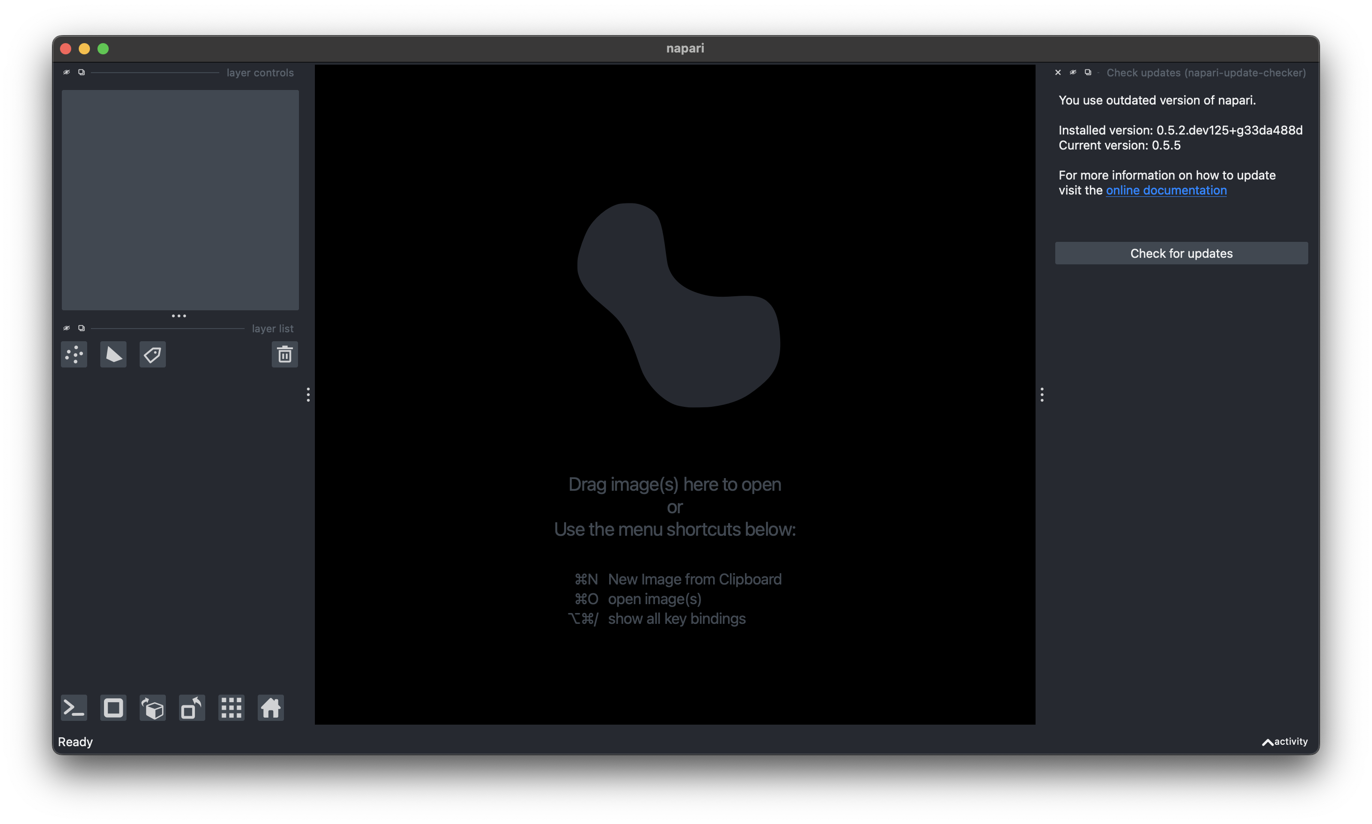
Task: Select the Shapes tool in layer list
Action: tap(114, 355)
